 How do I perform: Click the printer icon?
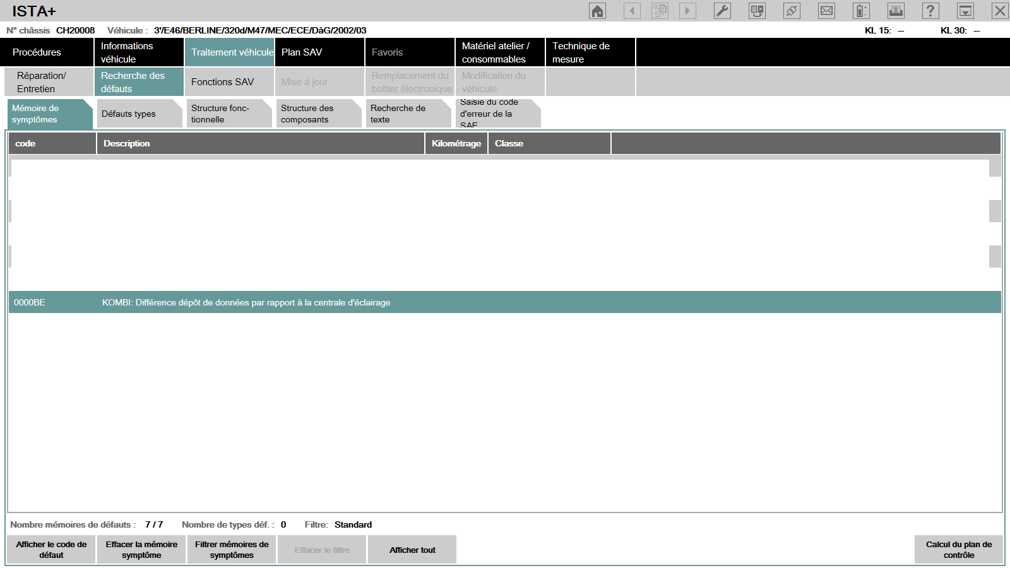[x=896, y=11]
